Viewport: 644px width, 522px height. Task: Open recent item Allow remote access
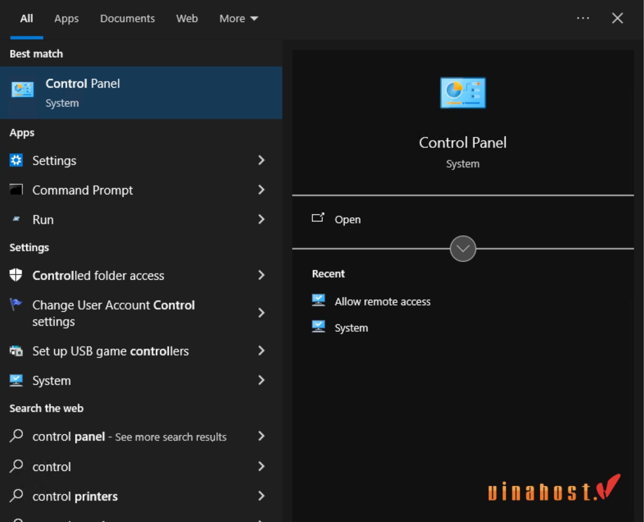[382, 302]
